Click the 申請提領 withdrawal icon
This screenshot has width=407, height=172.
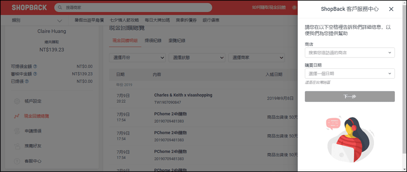click(17, 131)
